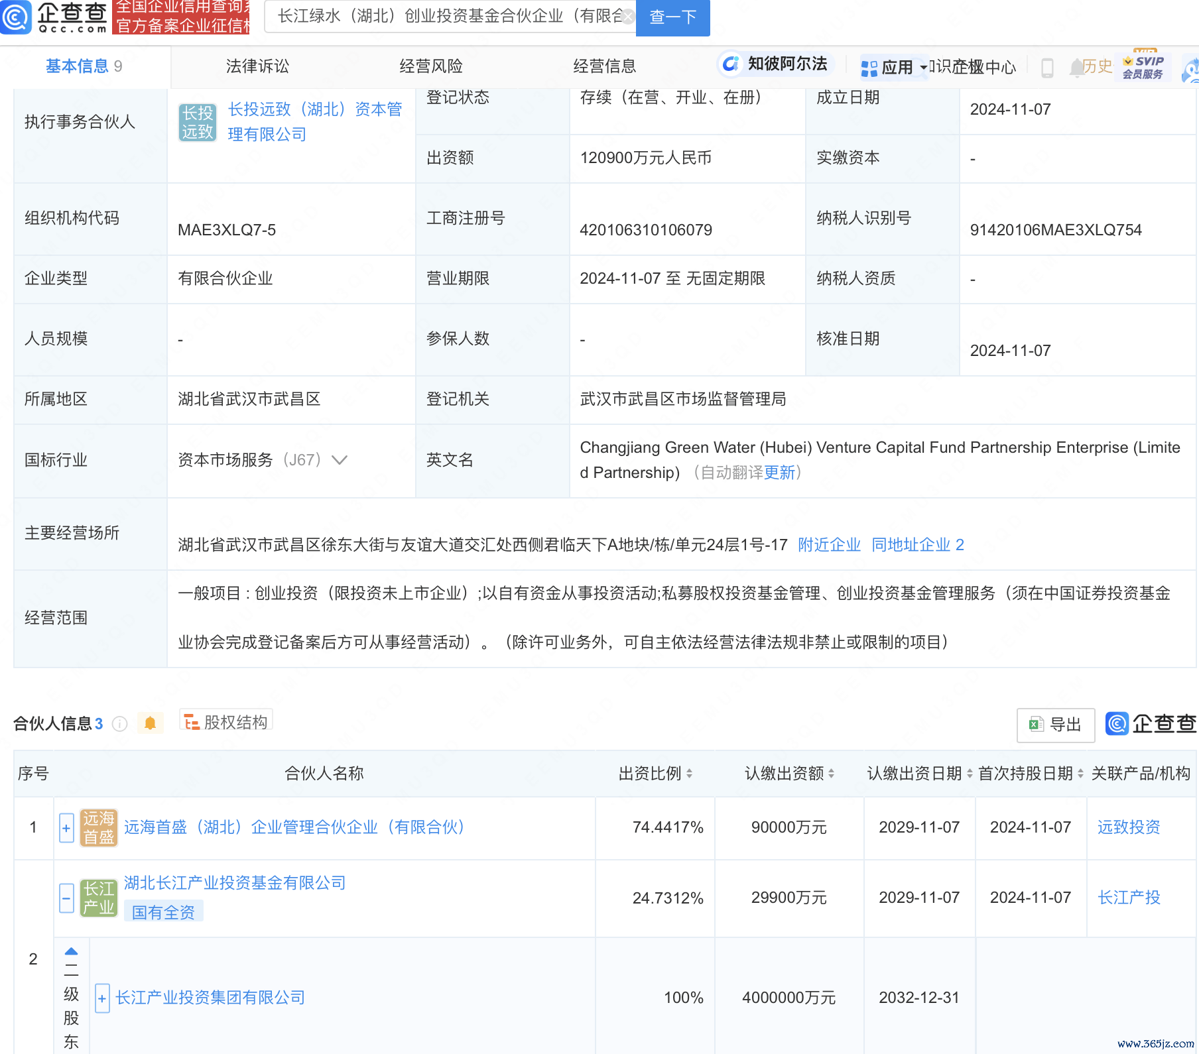
Task: Open 湖北长江产业投资基金有限公司 link
Action: (235, 883)
